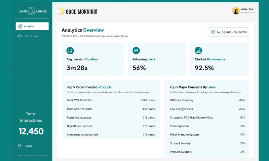Screen dimensions: 269x161
Task: Click the sidebar footer copyright text
Action: (33, 156)
